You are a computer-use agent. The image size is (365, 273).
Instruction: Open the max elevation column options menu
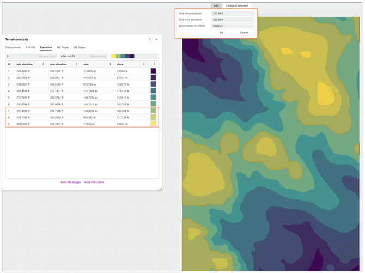click(77, 64)
